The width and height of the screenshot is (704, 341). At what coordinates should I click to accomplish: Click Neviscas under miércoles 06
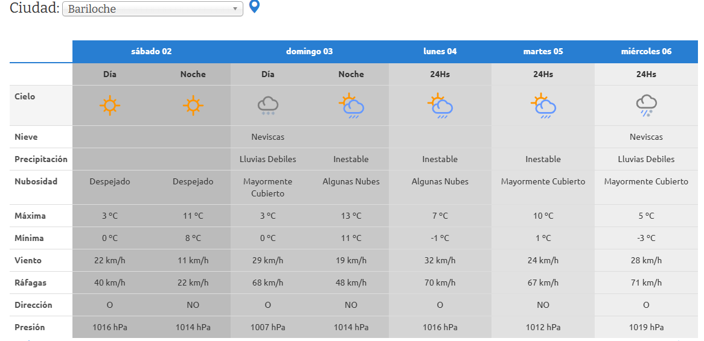(646, 137)
